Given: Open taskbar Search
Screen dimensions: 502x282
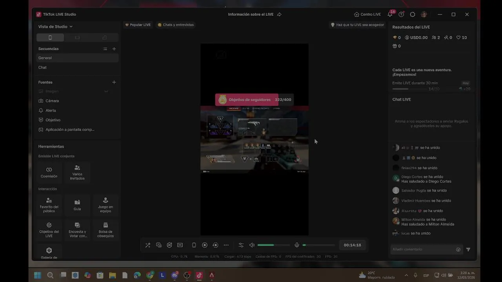Looking at the screenshot, I should pos(50,275).
